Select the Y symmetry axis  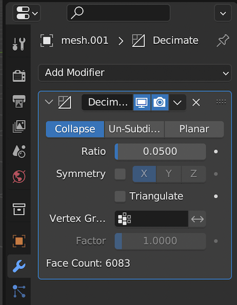[169, 174]
